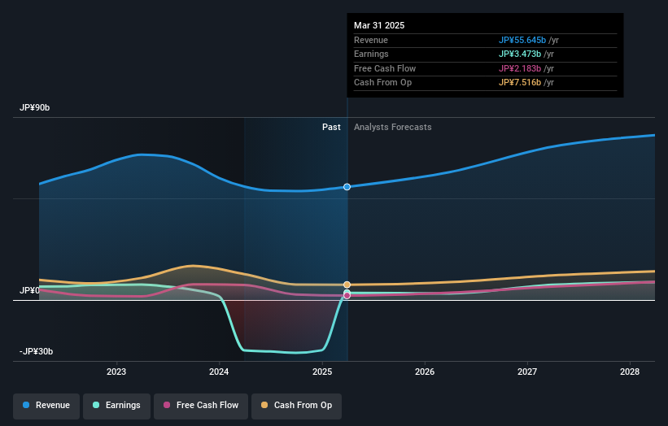Screen dimensions: 668x426
Task: Toggle the Cash From Op legend button
Action: pyautogui.click(x=296, y=406)
